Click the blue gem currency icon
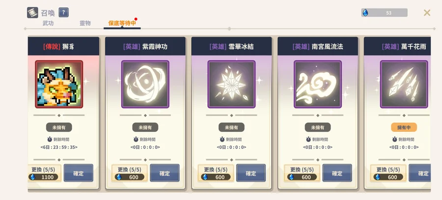 (x=365, y=13)
